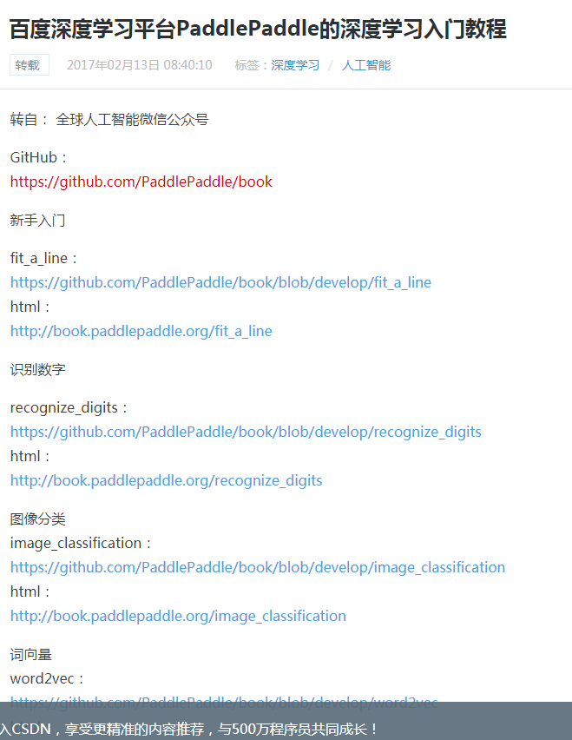Visit book.paddlepaddle.org/fit_a_line page
572x740 pixels.
[141, 331]
